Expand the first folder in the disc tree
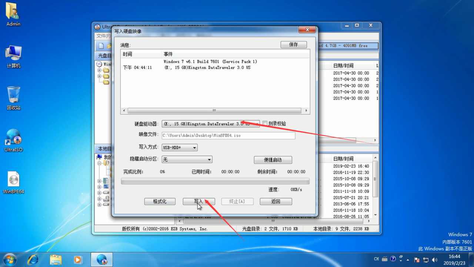The image size is (474, 267). (99, 70)
